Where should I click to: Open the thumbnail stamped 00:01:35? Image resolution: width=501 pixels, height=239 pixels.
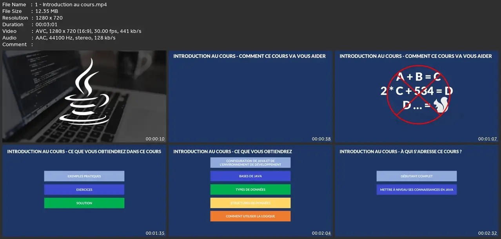(84, 191)
